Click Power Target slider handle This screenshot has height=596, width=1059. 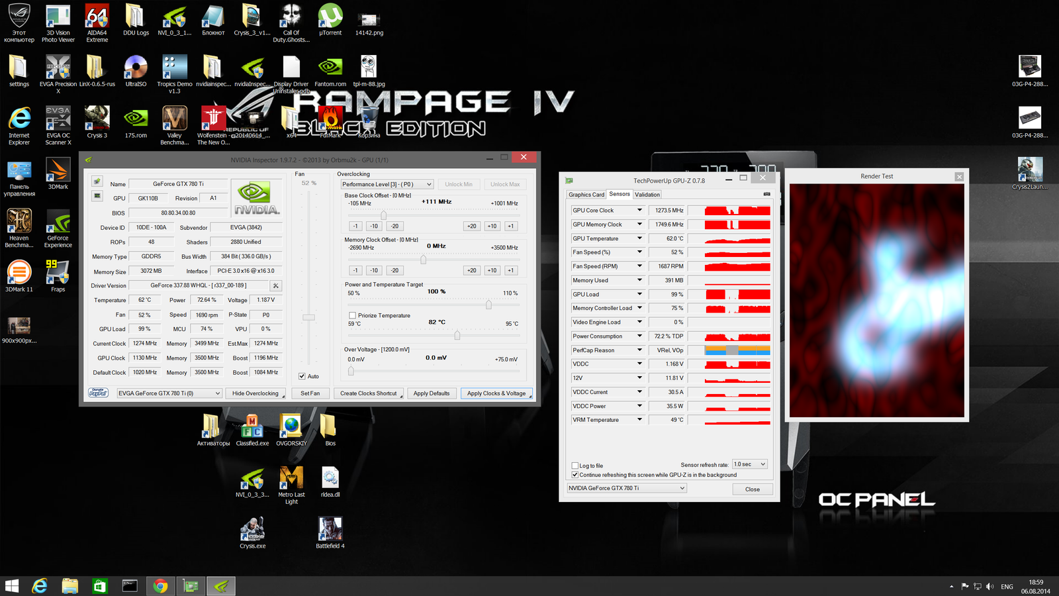tap(488, 305)
